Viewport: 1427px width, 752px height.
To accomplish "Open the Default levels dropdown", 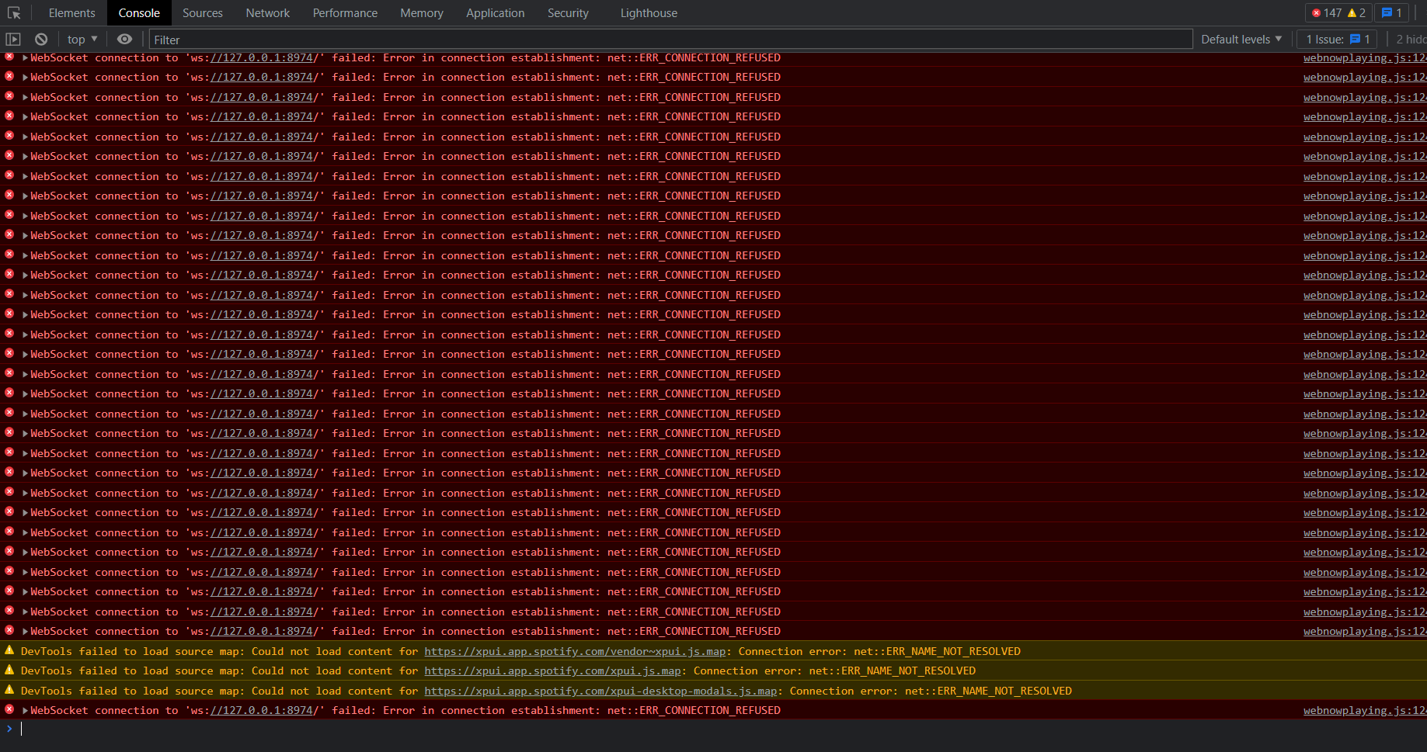I will (1241, 39).
